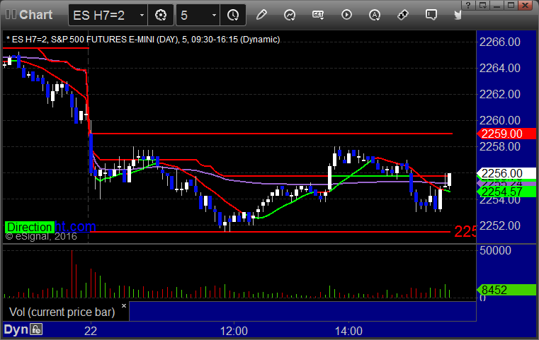Click the Chart window grip handle
The width and height of the screenshot is (539, 340).
point(11,14)
